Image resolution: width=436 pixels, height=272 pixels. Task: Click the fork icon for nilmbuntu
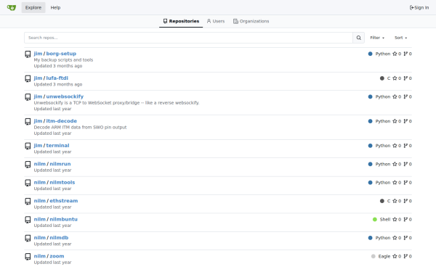coord(405,219)
